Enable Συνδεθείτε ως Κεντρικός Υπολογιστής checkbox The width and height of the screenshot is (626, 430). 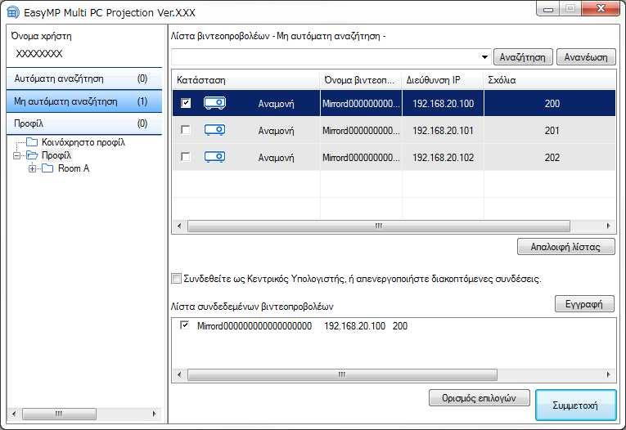pos(176,279)
